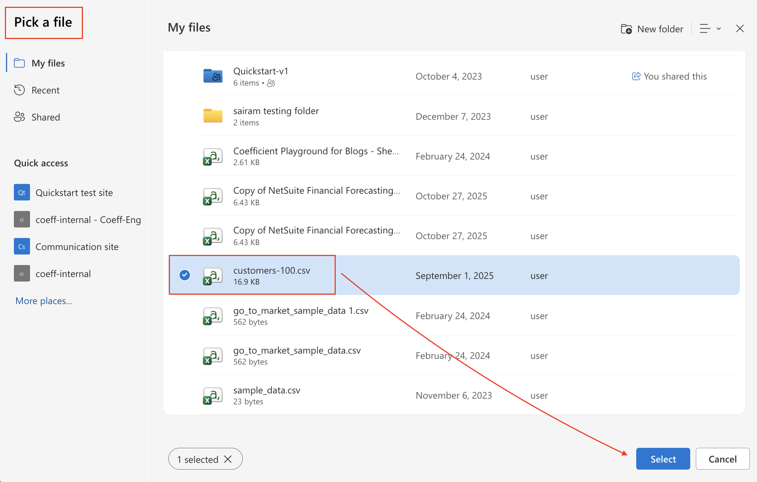Close the file picker dialog
The image size is (757, 482).
pyautogui.click(x=740, y=29)
